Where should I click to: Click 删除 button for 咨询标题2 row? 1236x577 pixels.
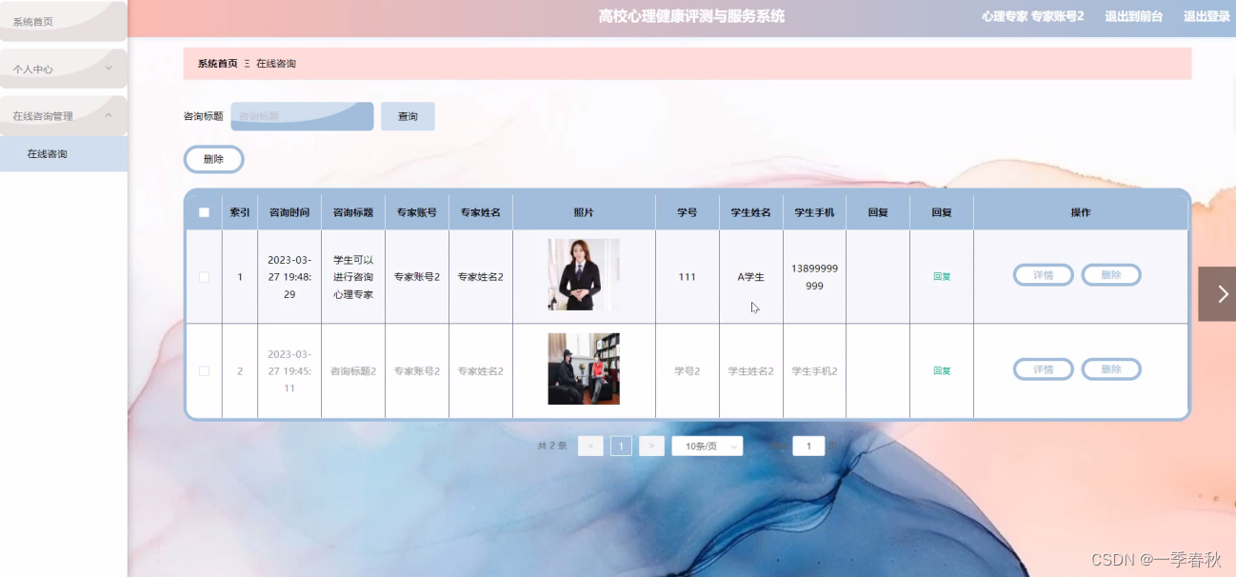1111,369
